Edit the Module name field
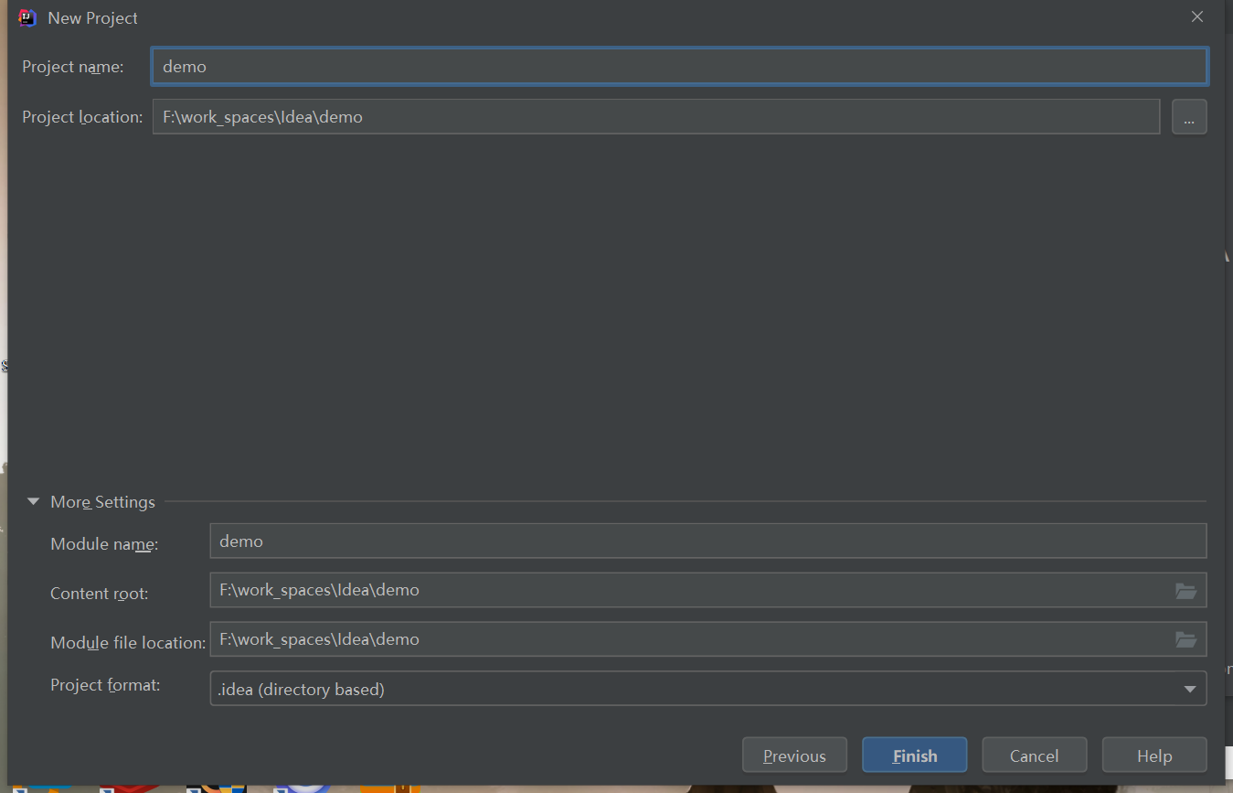The image size is (1233, 793). (x=707, y=541)
